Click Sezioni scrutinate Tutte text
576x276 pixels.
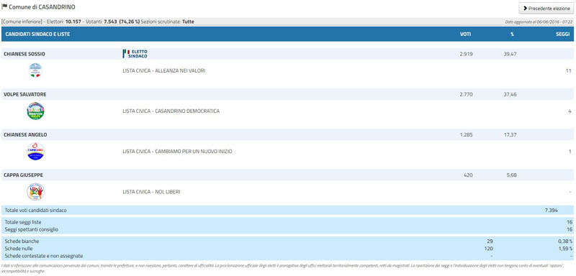click(167, 22)
